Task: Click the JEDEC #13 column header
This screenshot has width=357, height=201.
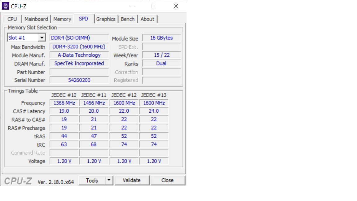Action: [154, 95]
